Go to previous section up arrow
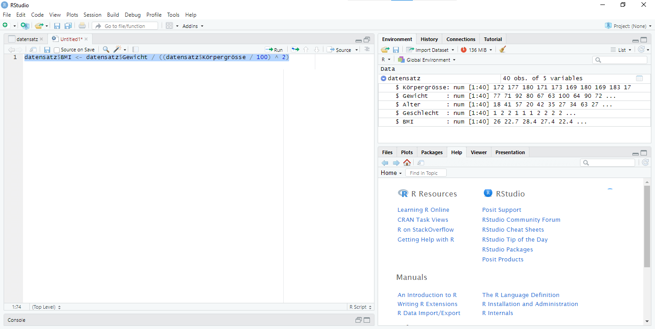This screenshot has width=655, height=329. 306,50
